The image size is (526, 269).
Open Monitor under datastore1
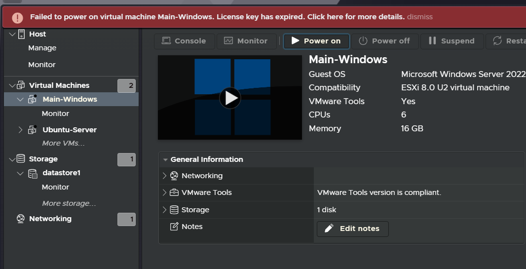coord(55,187)
